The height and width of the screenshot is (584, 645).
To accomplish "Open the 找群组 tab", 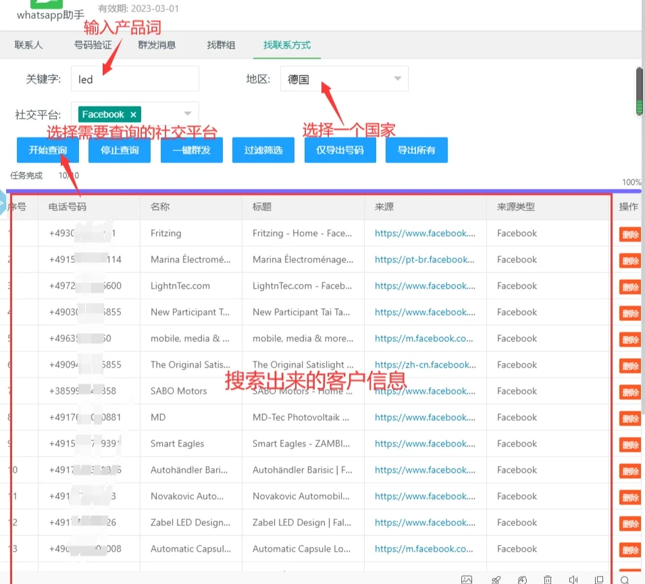I will [221, 45].
